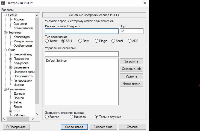Screen dimensions: 200x131
Task: Open the Журнал section
Action: click(19, 19)
